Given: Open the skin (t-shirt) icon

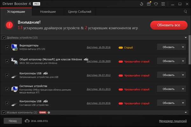Looking at the screenshot, I should tap(156, 4).
